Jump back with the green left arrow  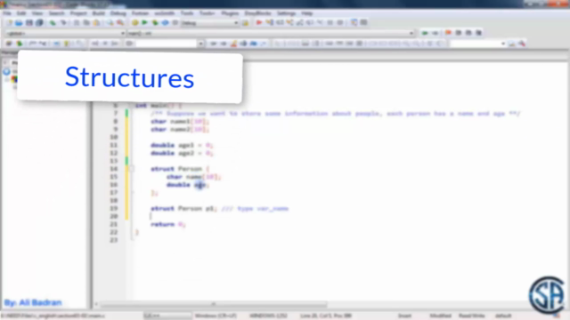pos(425,33)
